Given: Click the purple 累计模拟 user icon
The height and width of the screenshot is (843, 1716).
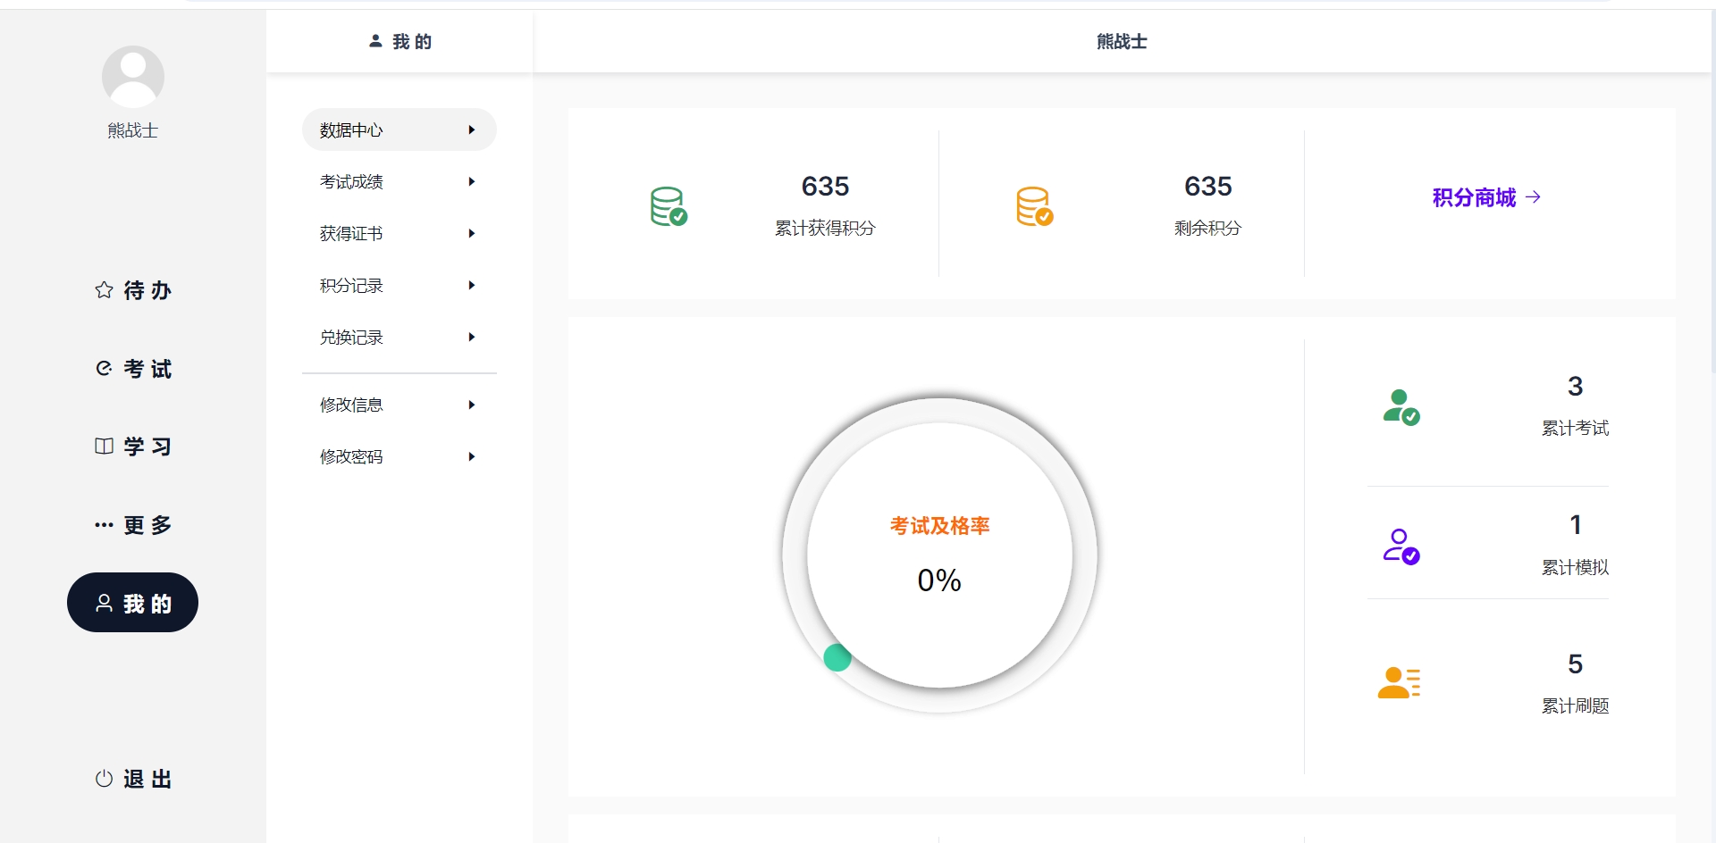Looking at the screenshot, I should coord(1401,547).
